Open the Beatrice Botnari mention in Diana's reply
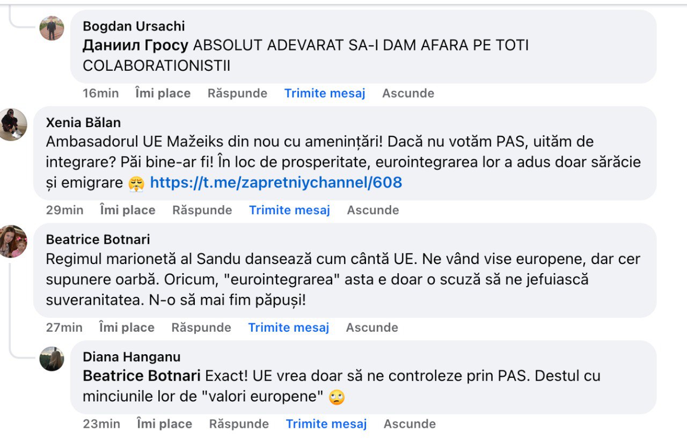687x446 pixels. coord(142,376)
